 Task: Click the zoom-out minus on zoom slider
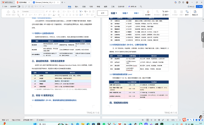click(180, 120)
